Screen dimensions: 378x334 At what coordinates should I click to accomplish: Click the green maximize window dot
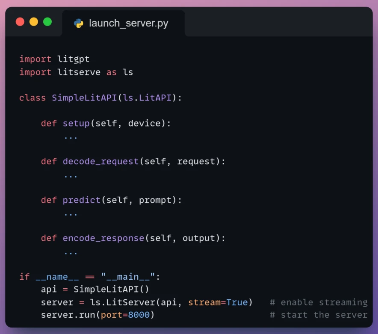(47, 22)
